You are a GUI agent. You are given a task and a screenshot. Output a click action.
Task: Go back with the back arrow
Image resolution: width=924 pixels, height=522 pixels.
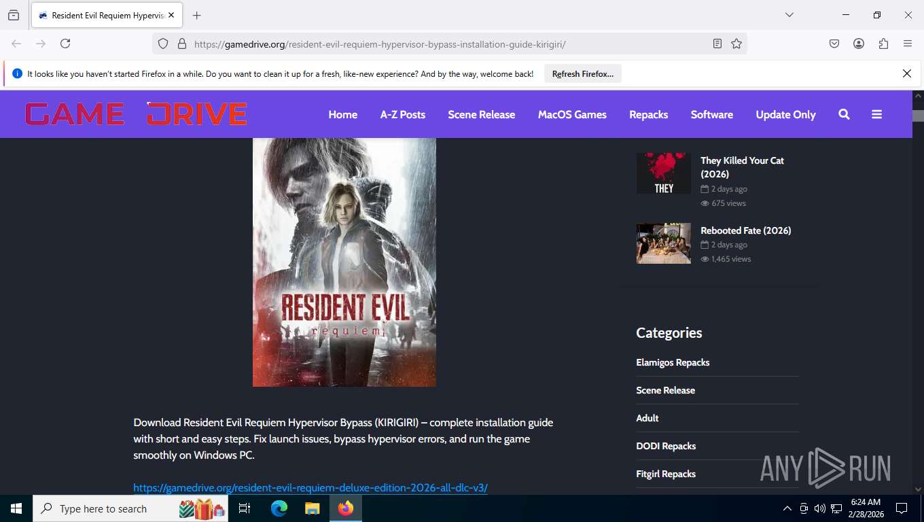(x=16, y=43)
